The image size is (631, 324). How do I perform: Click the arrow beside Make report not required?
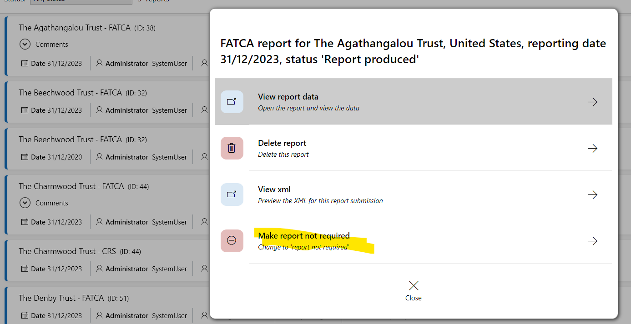tap(592, 241)
